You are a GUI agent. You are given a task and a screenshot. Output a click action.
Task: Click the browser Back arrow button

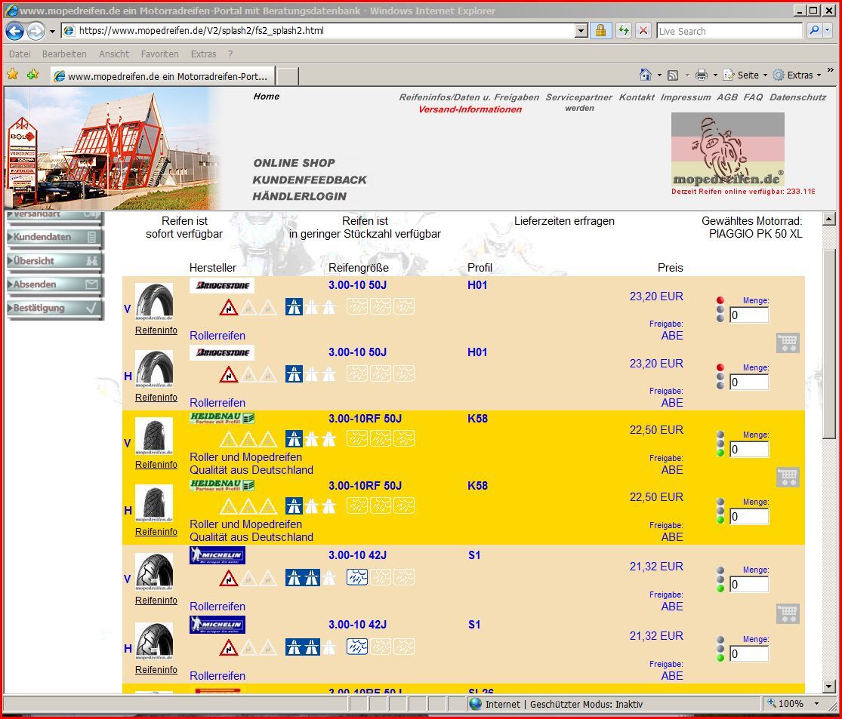14,31
